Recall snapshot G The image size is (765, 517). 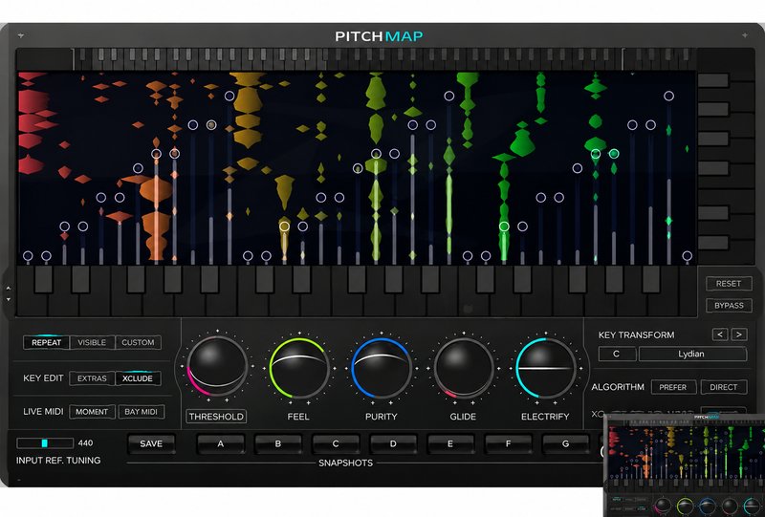click(x=565, y=443)
